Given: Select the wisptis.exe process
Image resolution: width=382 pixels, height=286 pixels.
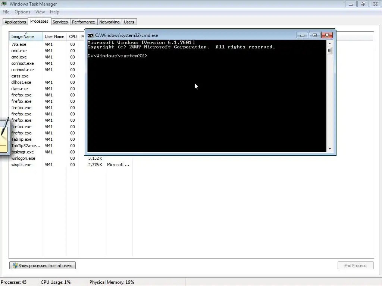Looking at the screenshot, I should (21, 165).
